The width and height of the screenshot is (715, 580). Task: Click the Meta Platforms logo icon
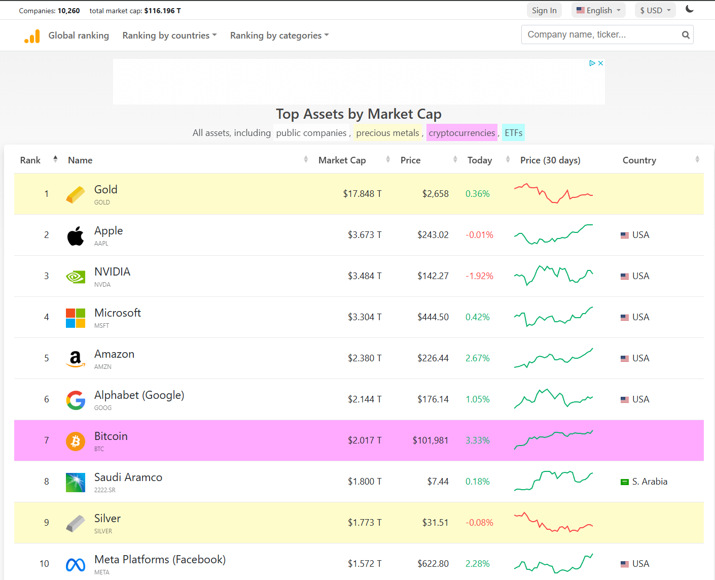[76, 565]
